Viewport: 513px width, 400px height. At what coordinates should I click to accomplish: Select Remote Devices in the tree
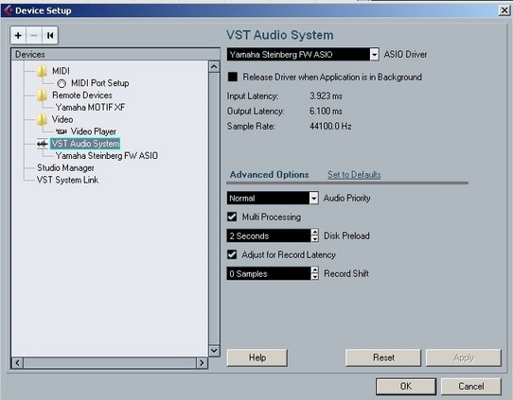pos(82,96)
